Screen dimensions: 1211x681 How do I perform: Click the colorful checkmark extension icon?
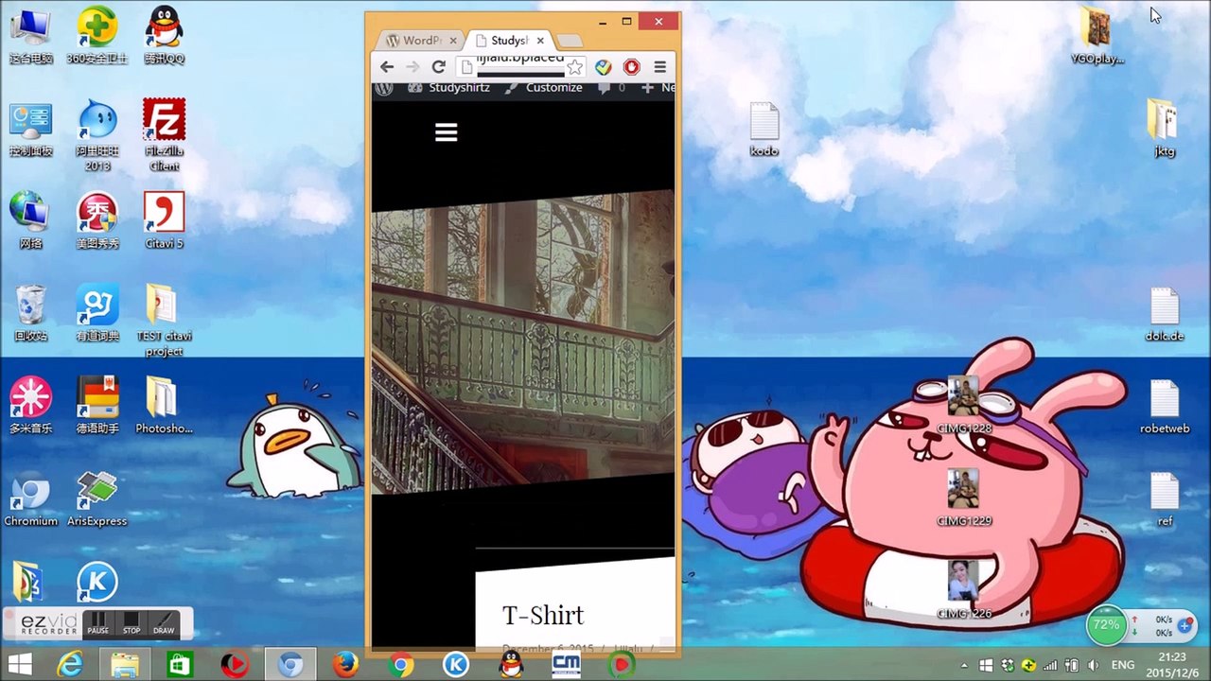pos(603,66)
